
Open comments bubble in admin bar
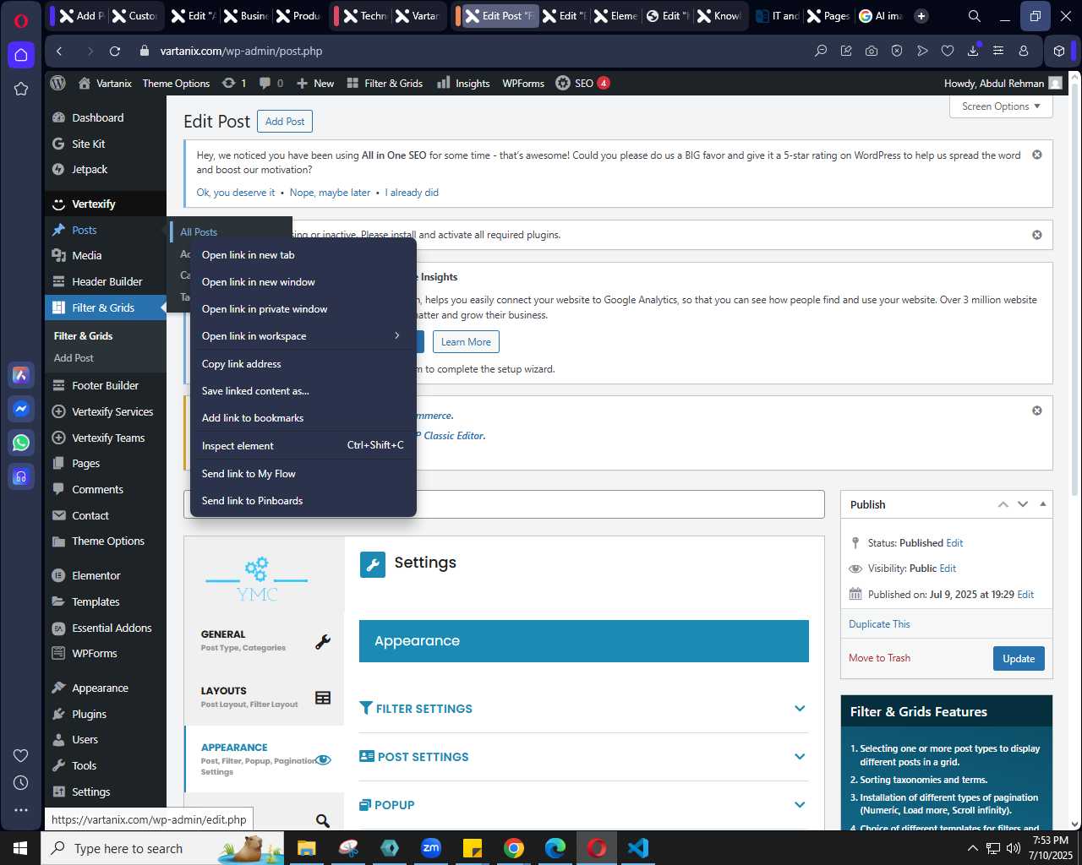[x=271, y=83]
